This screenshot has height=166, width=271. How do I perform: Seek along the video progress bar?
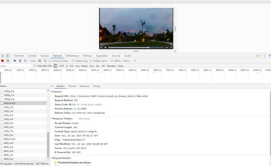[x=136, y=47]
